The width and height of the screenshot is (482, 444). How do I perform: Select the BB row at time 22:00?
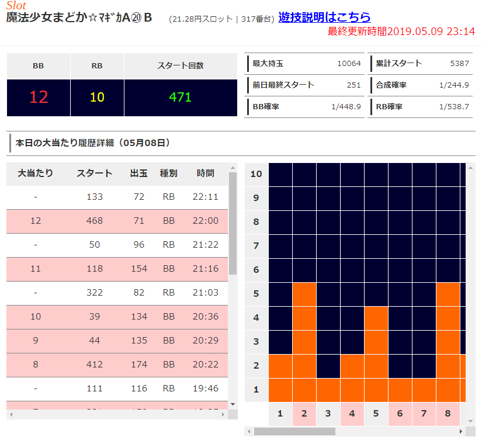[117, 221]
